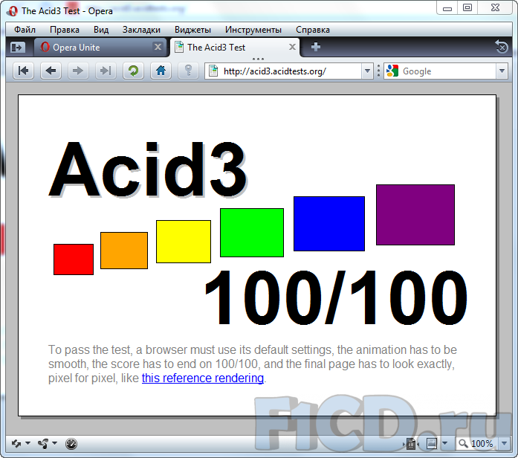This screenshot has height=458, width=518.
Task: Click the Opera logo in title bar
Action: pyautogui.click(x=13, y=11)
